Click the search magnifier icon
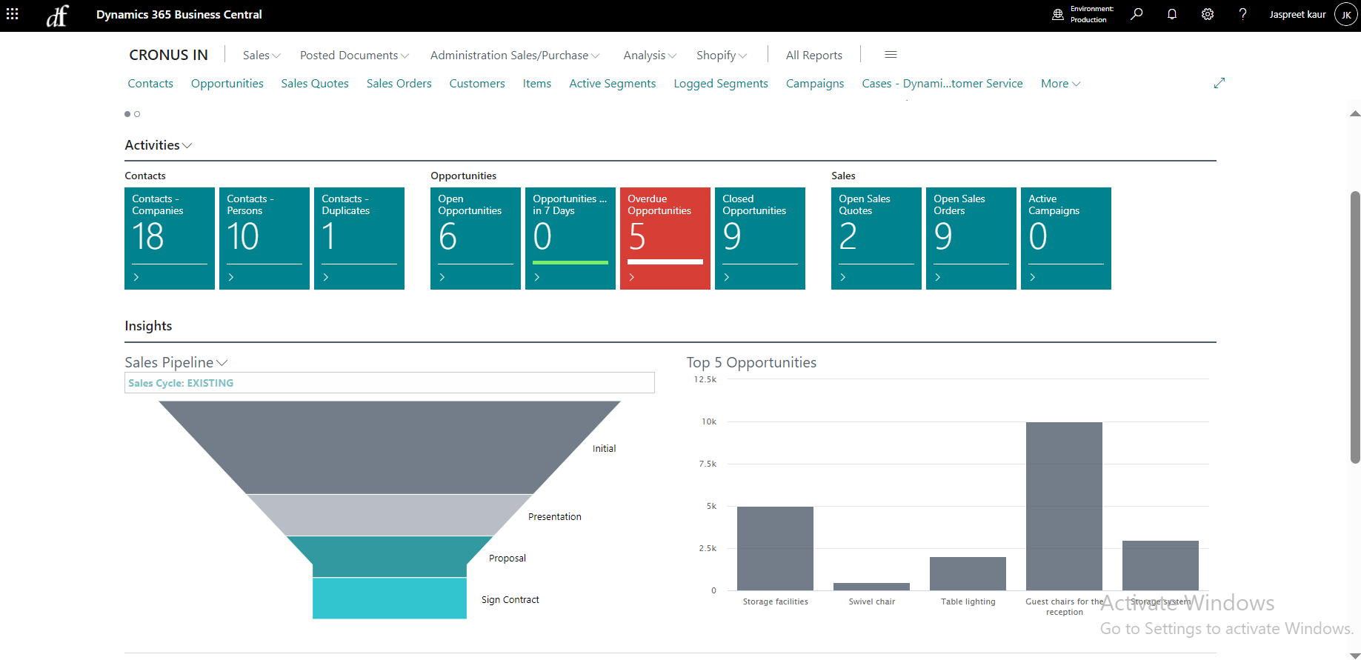 (x=1137, y=14)
